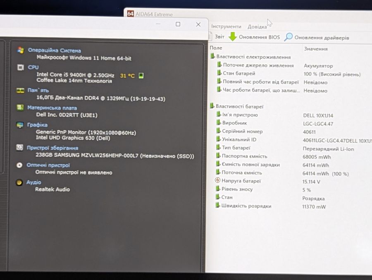
Task: Click the Аудіо heading link
Action: click(34, 182)
